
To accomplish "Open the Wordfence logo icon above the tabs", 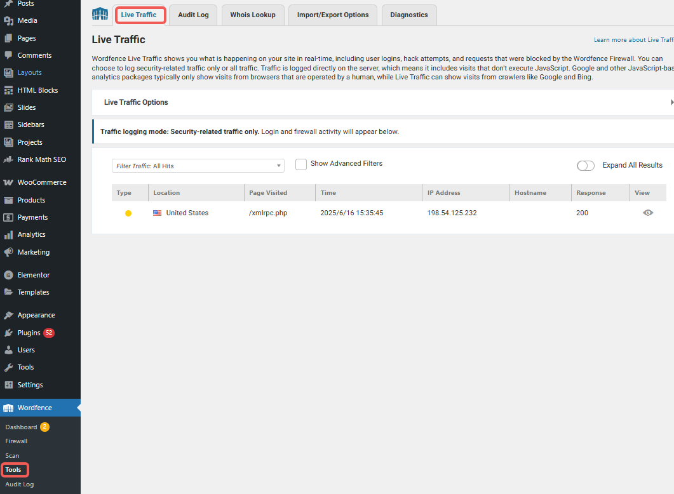I will [x=100, y=13].
